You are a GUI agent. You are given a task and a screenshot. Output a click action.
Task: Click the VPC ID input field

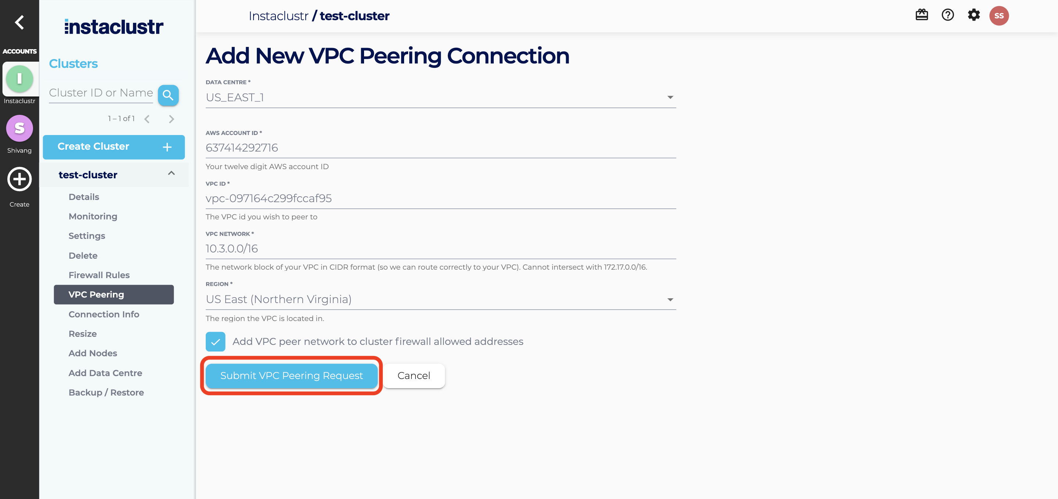click(x=440, y=198)
